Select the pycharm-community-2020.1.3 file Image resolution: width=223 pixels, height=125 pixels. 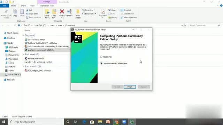coord(39,50)
